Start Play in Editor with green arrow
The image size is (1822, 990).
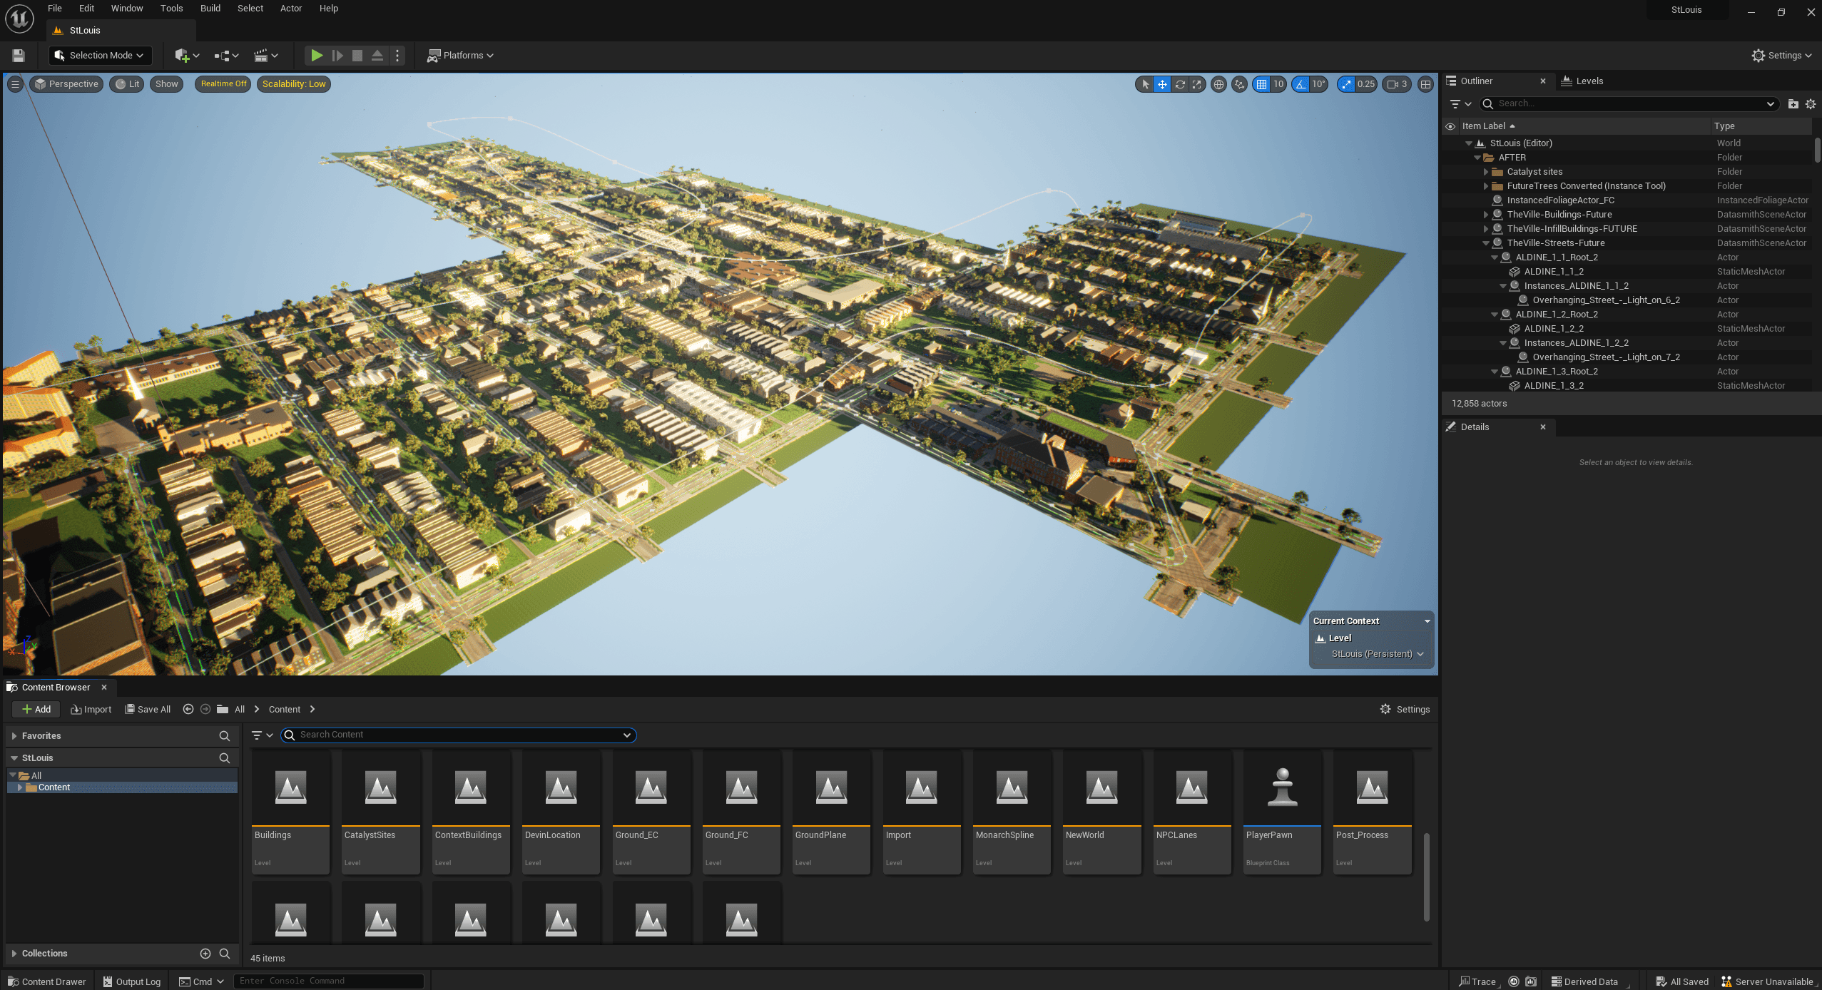coord(317,55)
